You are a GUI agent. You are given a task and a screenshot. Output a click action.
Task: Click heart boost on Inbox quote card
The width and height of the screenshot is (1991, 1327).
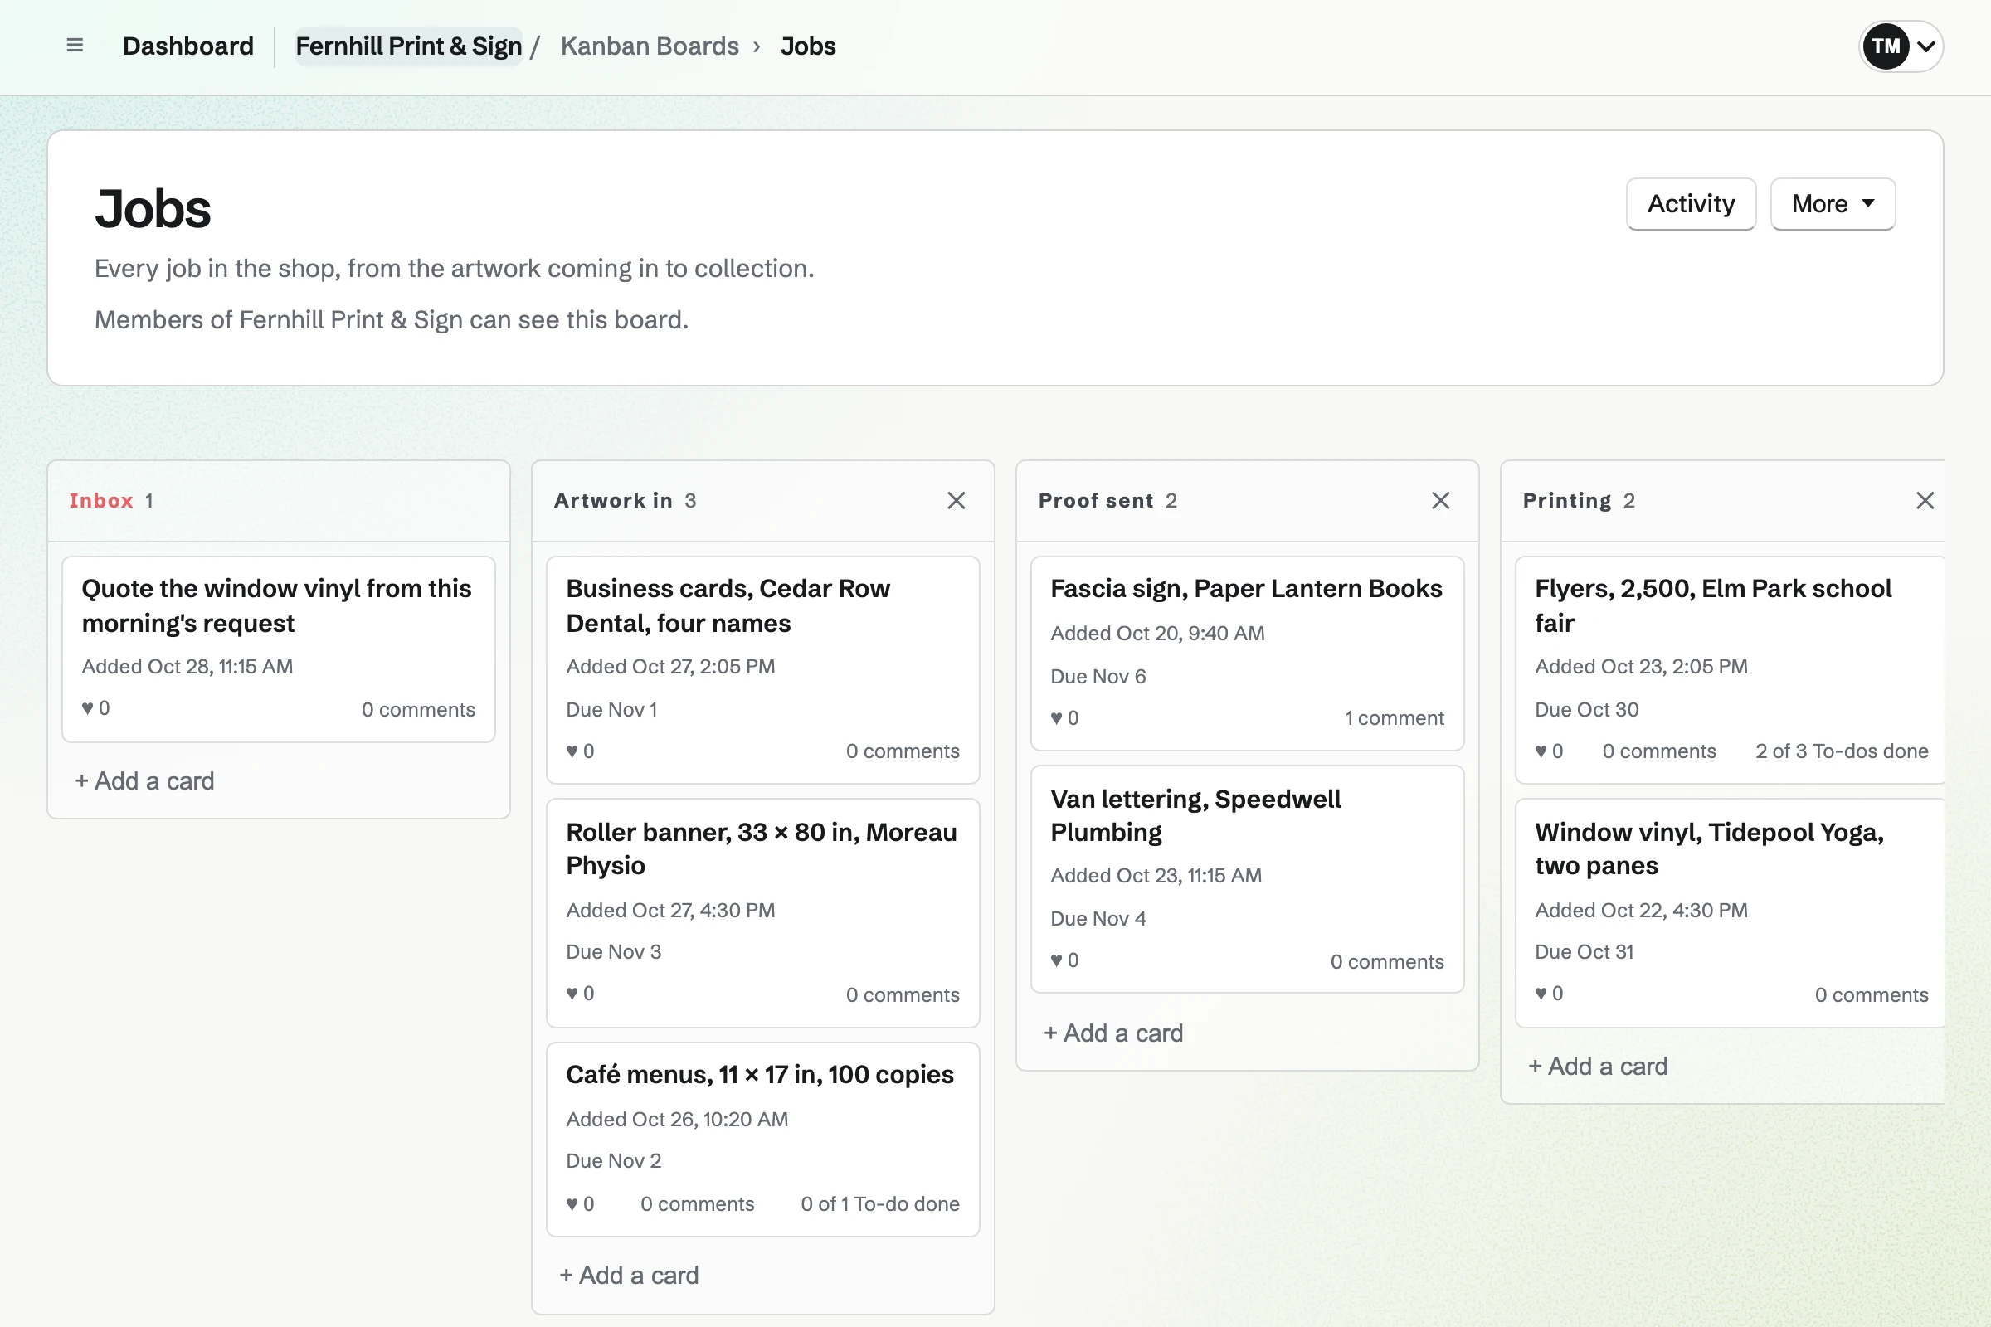click(95, 707)
